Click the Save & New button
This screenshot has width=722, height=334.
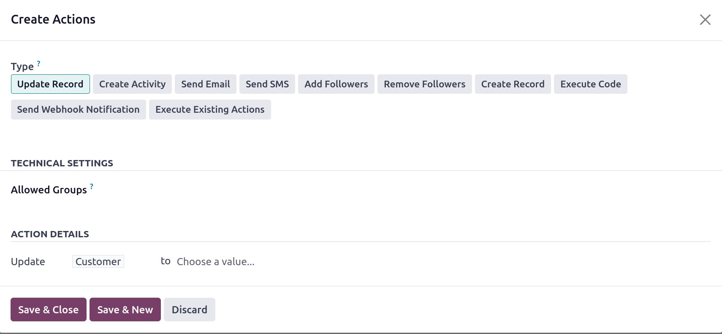pyautogui.click(x=125, y=310)
